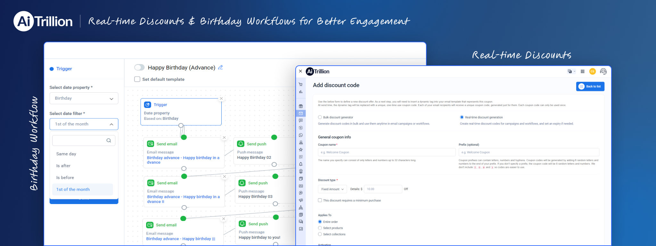This screenshot has height=246, width=656.
Task: Open 'Birthday advance - Happy birthday in advance' email link
Action: (183, 160)
